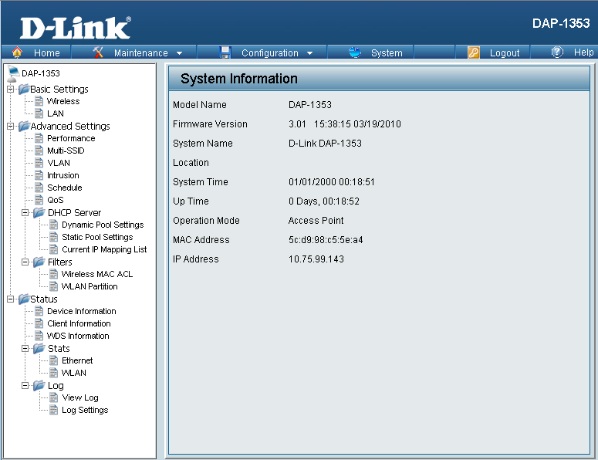The height and width of the screenshot is (460, 598).
Task: Open Ethernet stats page
Action: [77, 360]
